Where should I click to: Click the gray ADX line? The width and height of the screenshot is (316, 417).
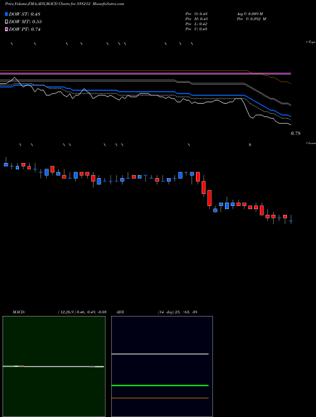(160, 354)
